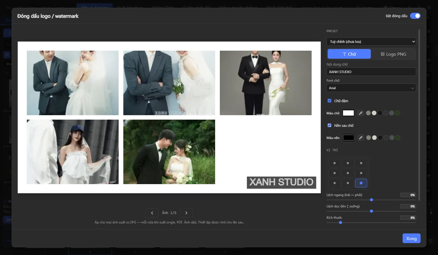
Task: Choose the olive-gray first preset for Màu nền
Action: (369, 138)
